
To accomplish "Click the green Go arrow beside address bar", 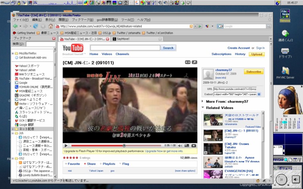I will point(200,26).
